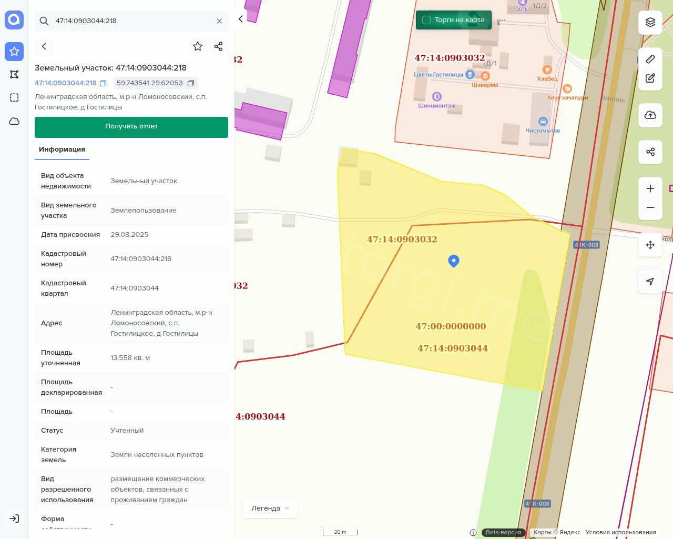Locate my position with arrow icon
Image resolution: width=673 pixels, height=539 pixels.
(x=650, y=282)
